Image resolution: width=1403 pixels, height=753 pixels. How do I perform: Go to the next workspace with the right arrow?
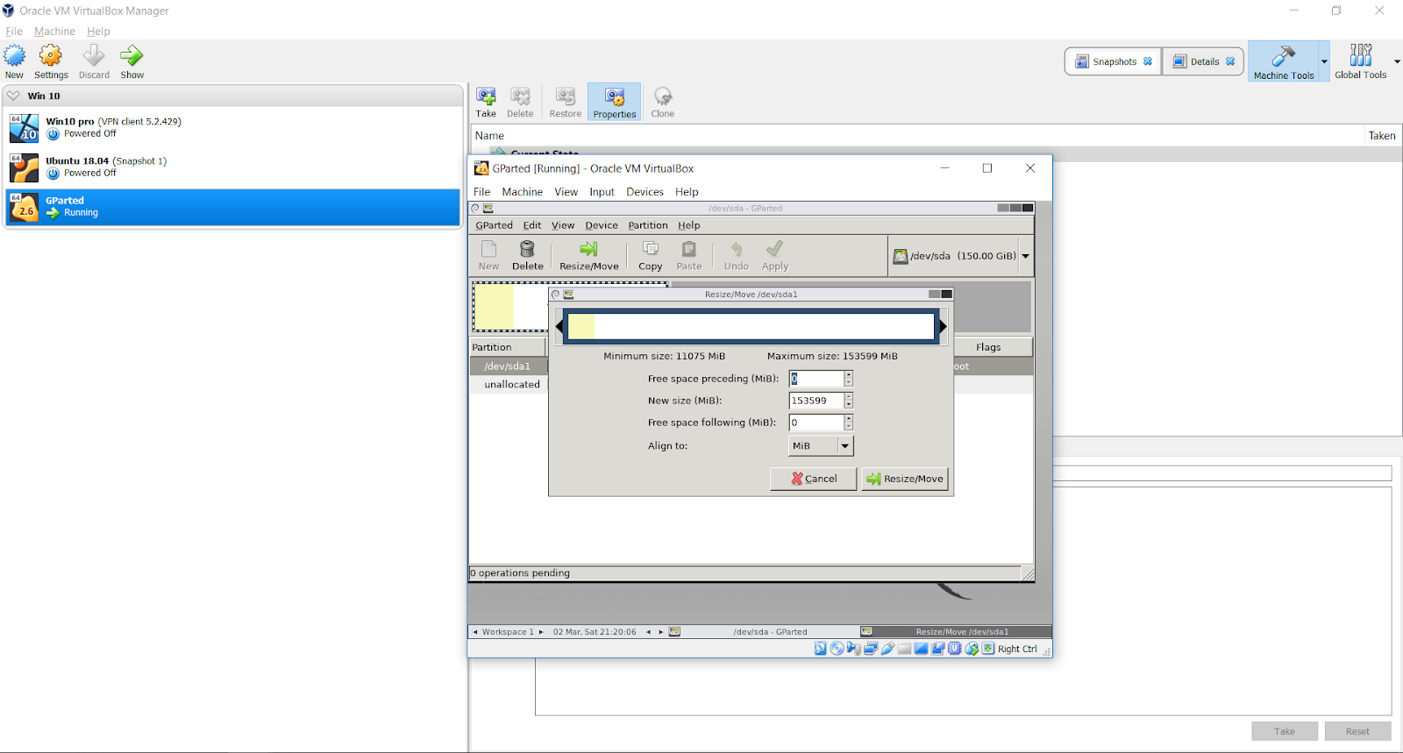tap(541, 631)
